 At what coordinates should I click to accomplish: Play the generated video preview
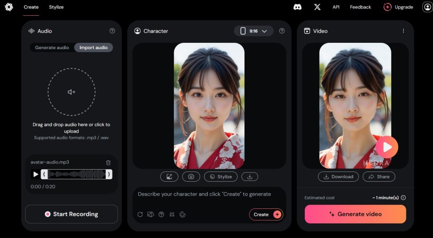[387, 147]
